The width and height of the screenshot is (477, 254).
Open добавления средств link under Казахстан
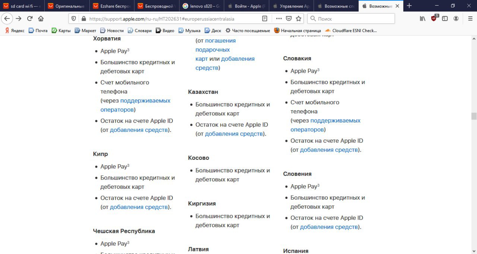tap(234, 134)
